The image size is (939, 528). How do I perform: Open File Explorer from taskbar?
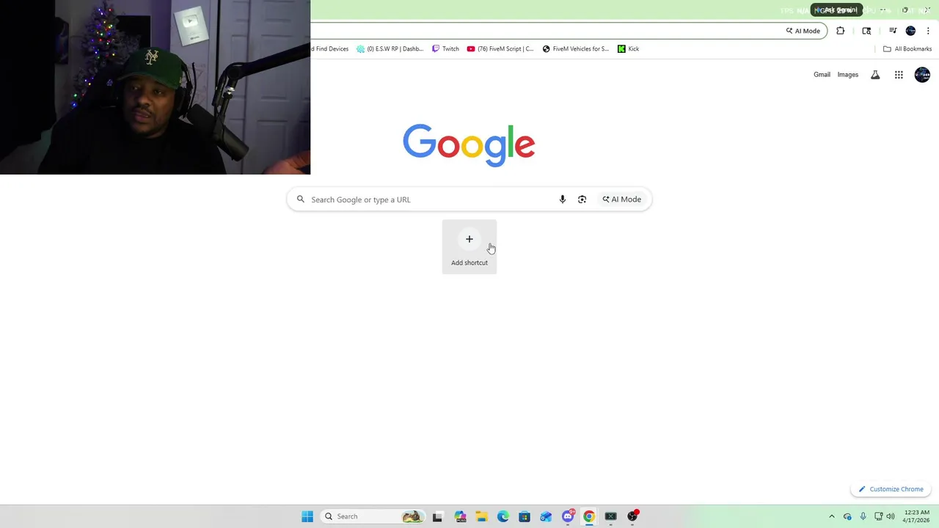click(x=481, y=516)
